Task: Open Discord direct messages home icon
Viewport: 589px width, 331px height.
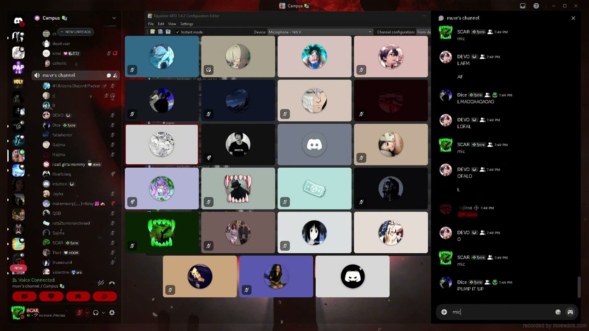Action: point(18,21)
